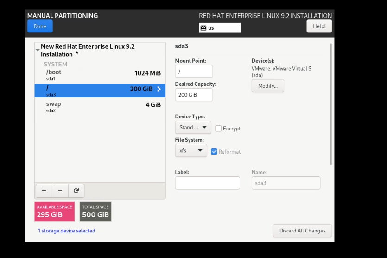The image size is (387, 258).
Task: Collapse the New Red Hat Enterprise Linux 9.2 Installation tree
Action: click(38, 50)
